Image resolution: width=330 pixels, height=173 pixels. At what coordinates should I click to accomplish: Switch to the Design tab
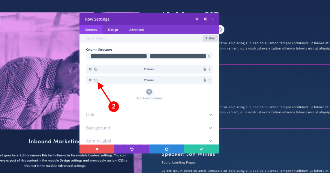click(x=113, y=30)
